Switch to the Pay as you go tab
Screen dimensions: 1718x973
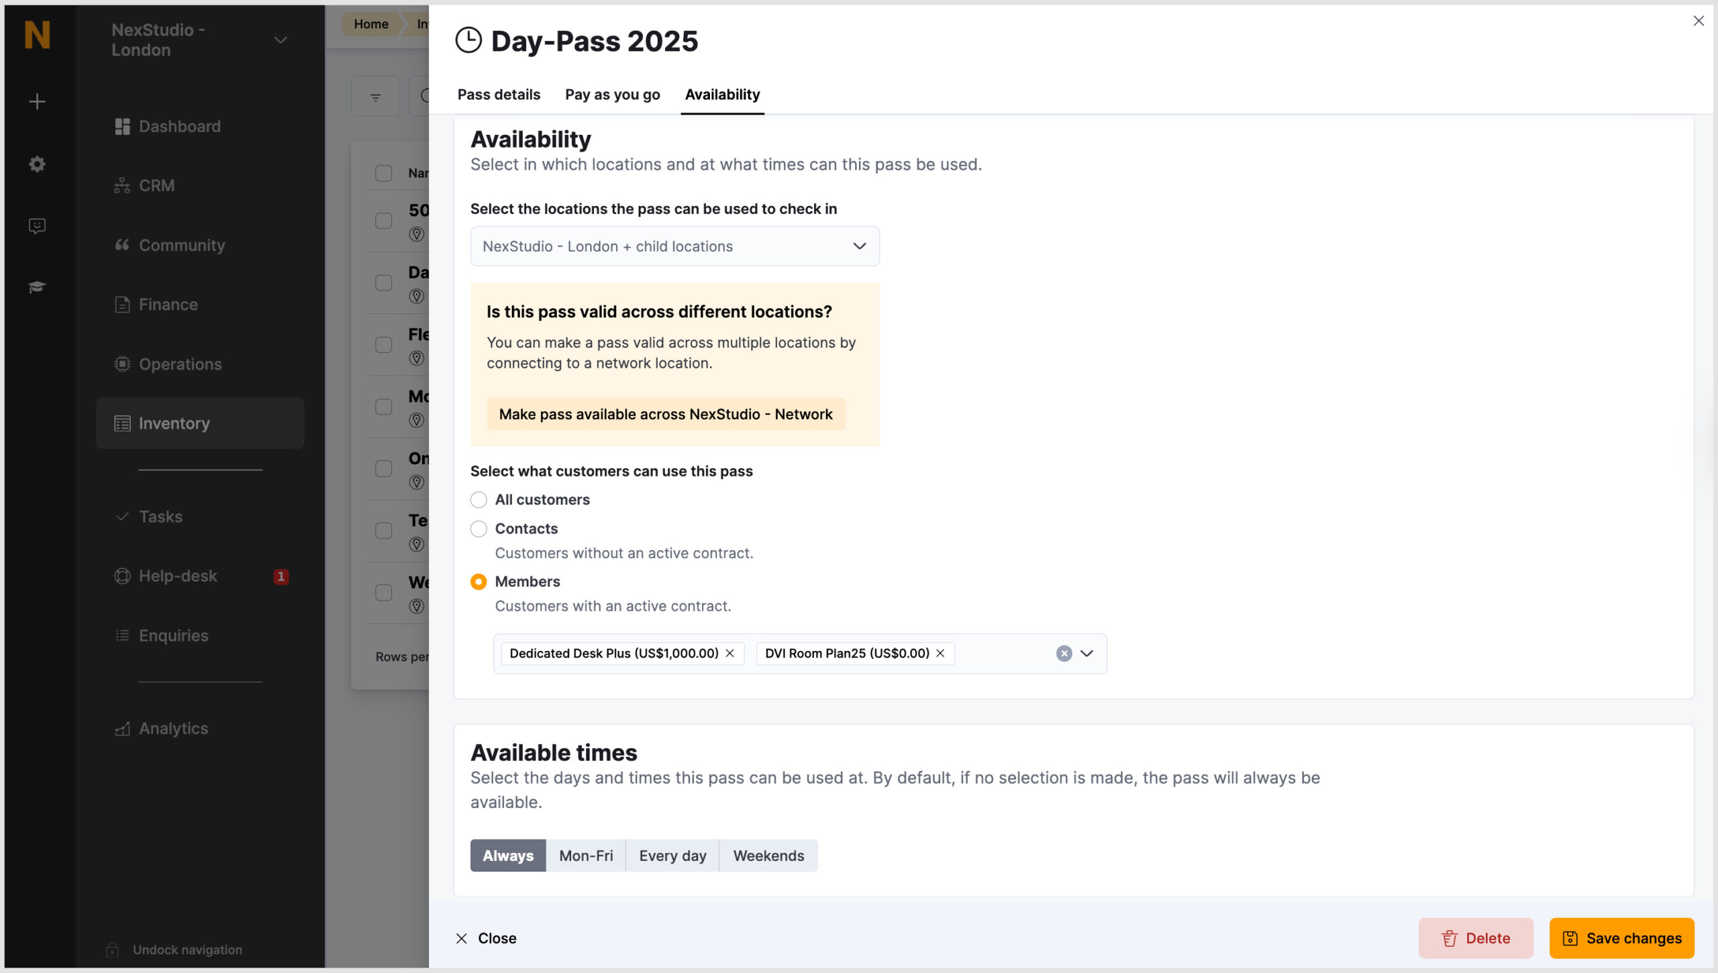[x=611, y=95]
